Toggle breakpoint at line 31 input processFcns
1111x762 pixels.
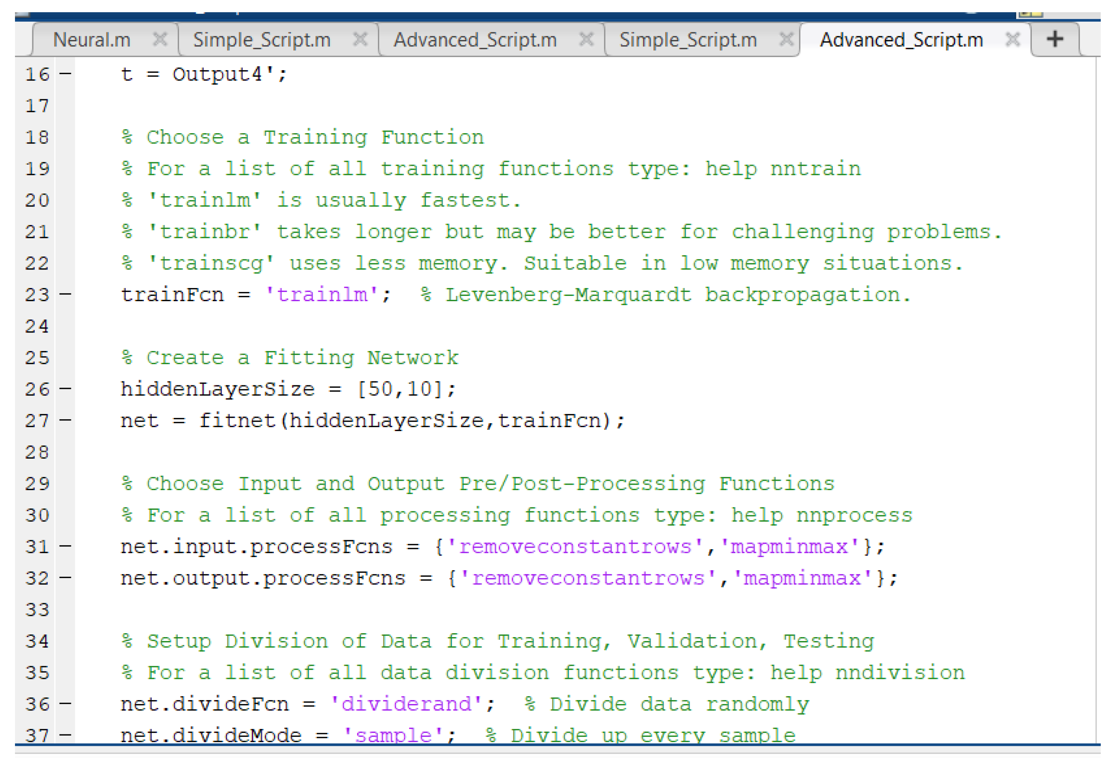65,546
